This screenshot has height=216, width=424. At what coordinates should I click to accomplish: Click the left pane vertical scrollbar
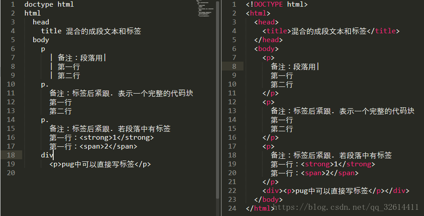pos(218,100)
